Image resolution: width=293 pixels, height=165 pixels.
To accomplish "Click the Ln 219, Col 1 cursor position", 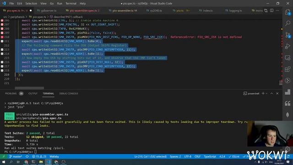I will tap(150, 156).
